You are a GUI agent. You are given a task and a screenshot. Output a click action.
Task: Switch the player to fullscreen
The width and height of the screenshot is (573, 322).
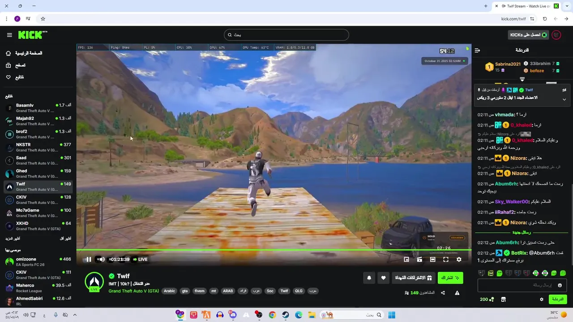pos(446,259)
